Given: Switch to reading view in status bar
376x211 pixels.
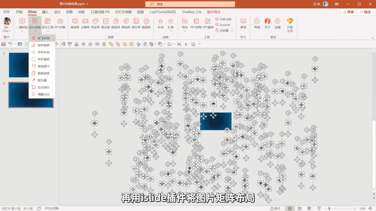Looking at the screenshot, I should 309,208.
